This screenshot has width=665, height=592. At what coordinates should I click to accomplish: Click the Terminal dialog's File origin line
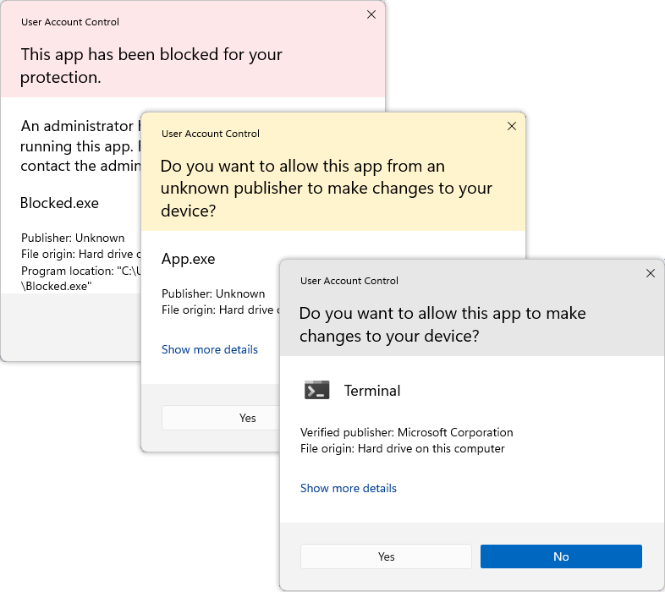[402, 448]
